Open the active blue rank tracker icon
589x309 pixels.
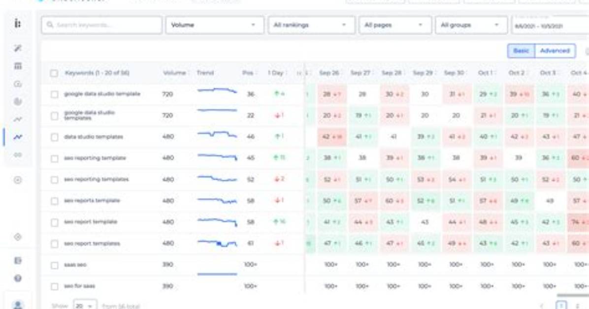pos(18,137)
